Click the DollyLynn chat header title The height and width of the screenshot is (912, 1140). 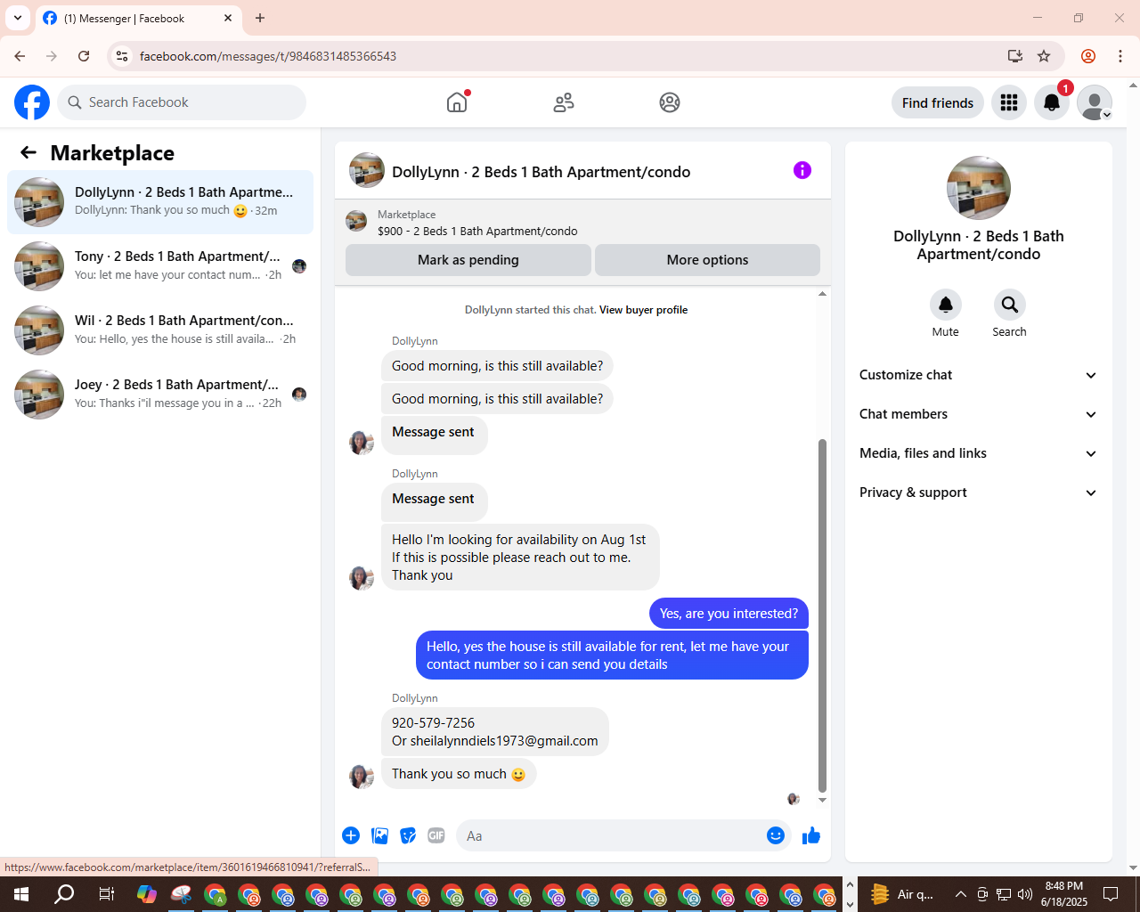pyautogui.click(x=541, y=172)
